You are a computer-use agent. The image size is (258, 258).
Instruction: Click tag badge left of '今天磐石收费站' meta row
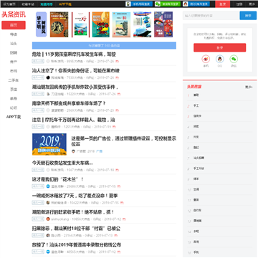(x=38, y=170)
